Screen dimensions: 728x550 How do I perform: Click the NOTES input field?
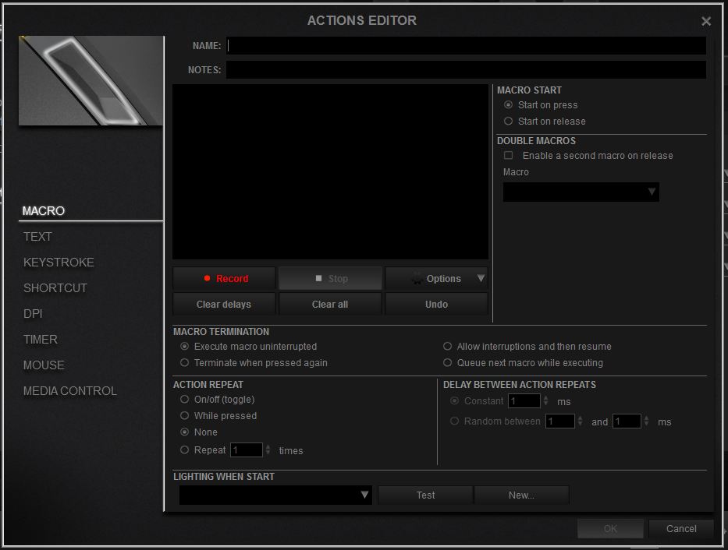click(x=466, y=69)
